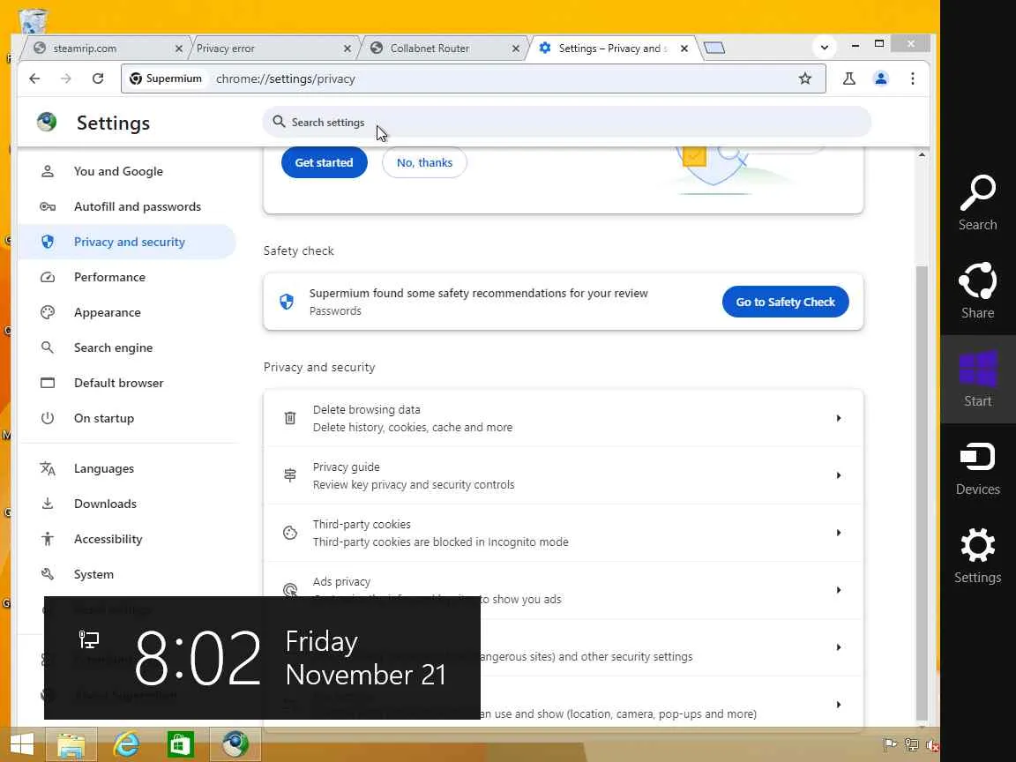Open the Settings charm

point(978,556)
